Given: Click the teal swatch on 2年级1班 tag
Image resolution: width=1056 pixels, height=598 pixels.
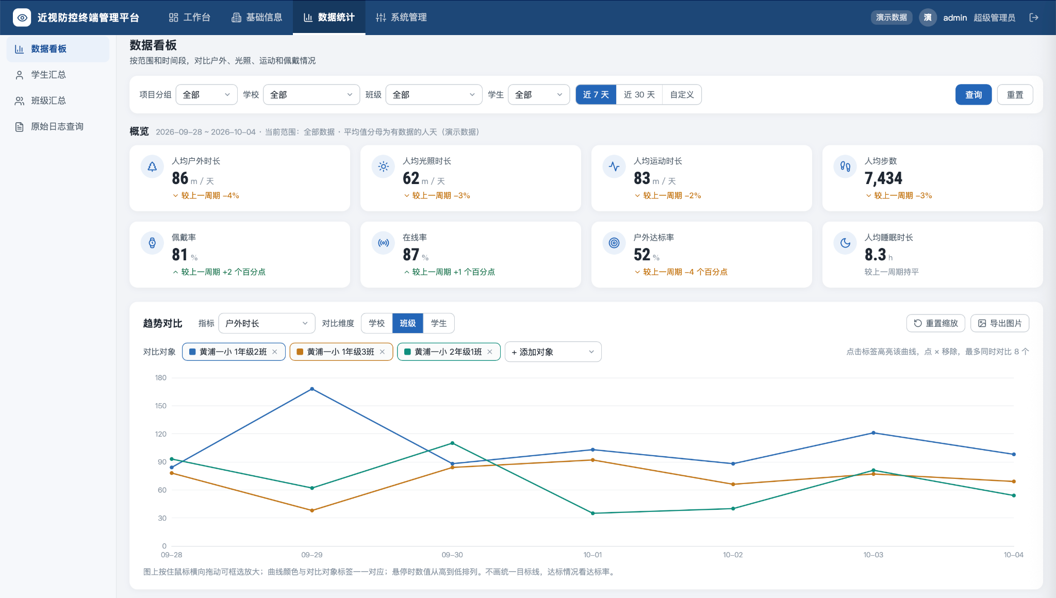Looking at the screenshot, I should pos(407,352).
